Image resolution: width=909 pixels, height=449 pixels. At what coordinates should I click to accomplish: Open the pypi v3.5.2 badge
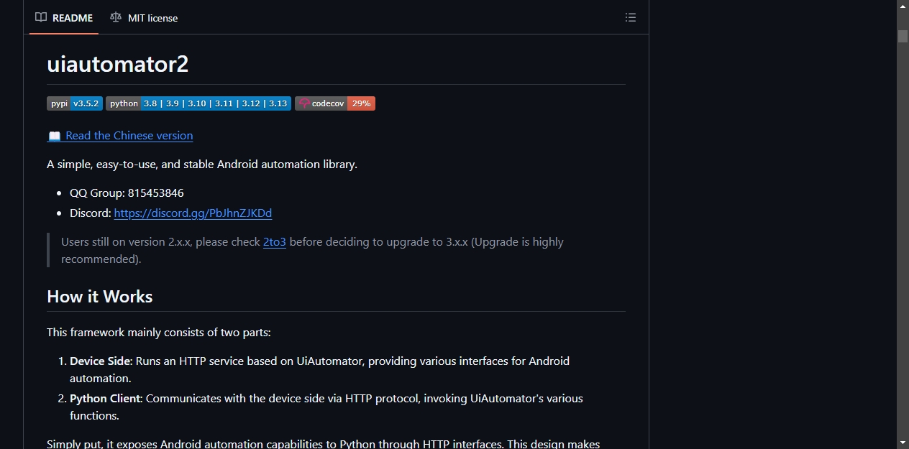point(75,103)
